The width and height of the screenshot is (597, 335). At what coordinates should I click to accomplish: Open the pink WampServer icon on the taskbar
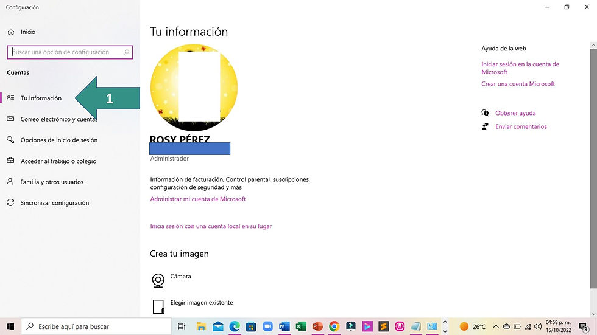click(x=400, y=326)
